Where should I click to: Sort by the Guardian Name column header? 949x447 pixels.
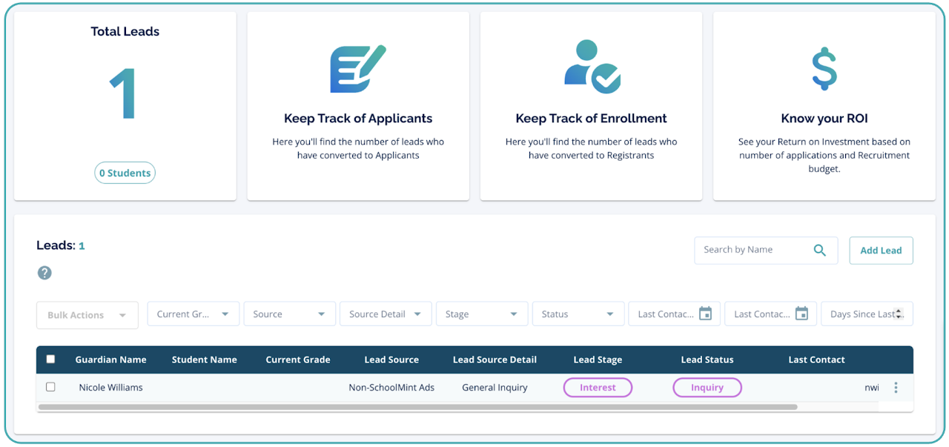110,360
